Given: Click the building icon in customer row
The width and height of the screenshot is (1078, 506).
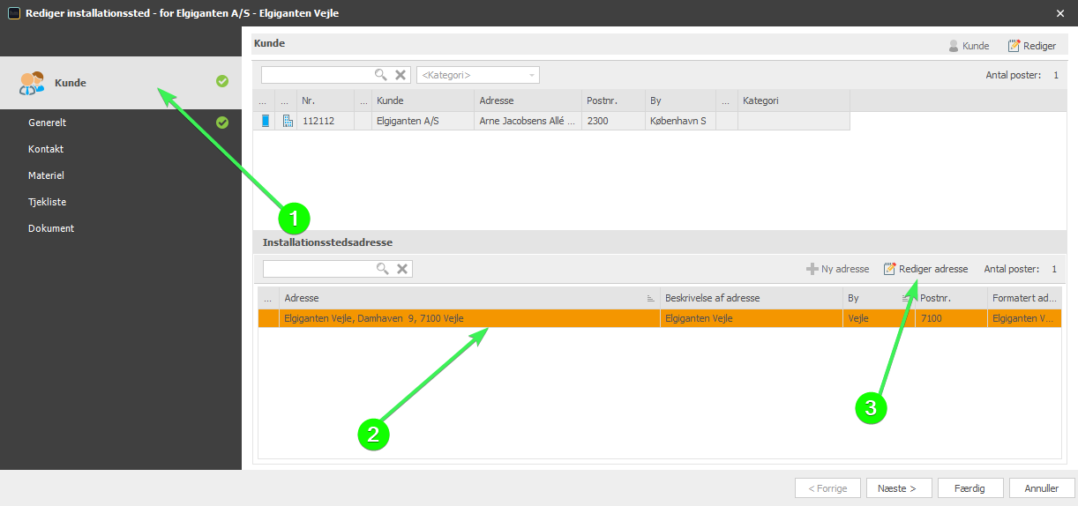Looking at the screenshot, I should coord(288,121).
